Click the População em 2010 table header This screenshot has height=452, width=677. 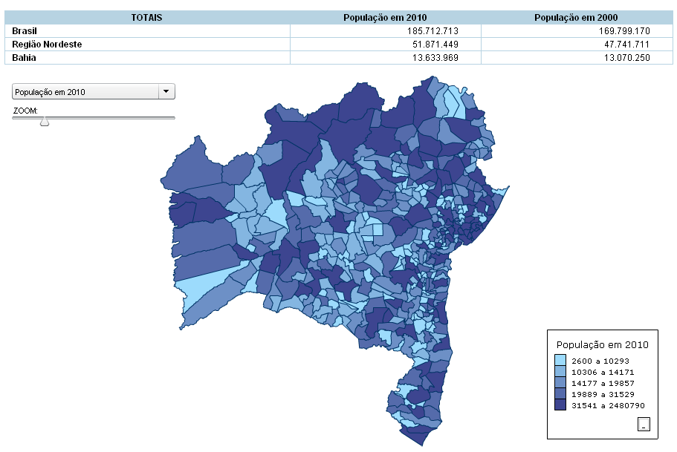[x=385, y=17]
